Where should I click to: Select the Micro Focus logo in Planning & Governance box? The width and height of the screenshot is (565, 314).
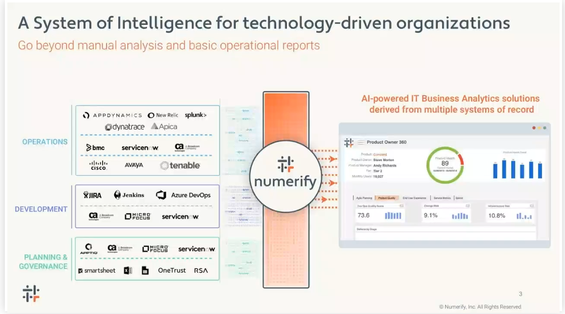tap(155, 249)
